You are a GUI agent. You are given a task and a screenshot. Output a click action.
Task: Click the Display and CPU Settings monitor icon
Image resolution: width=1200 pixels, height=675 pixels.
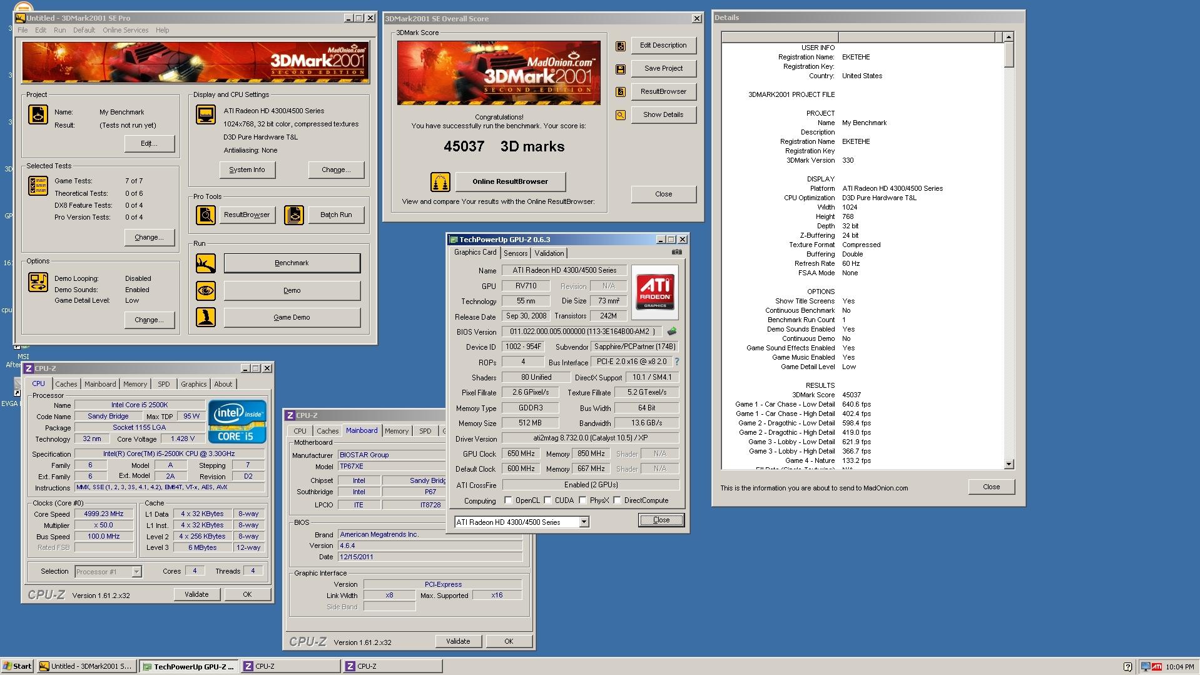(206, 114)
